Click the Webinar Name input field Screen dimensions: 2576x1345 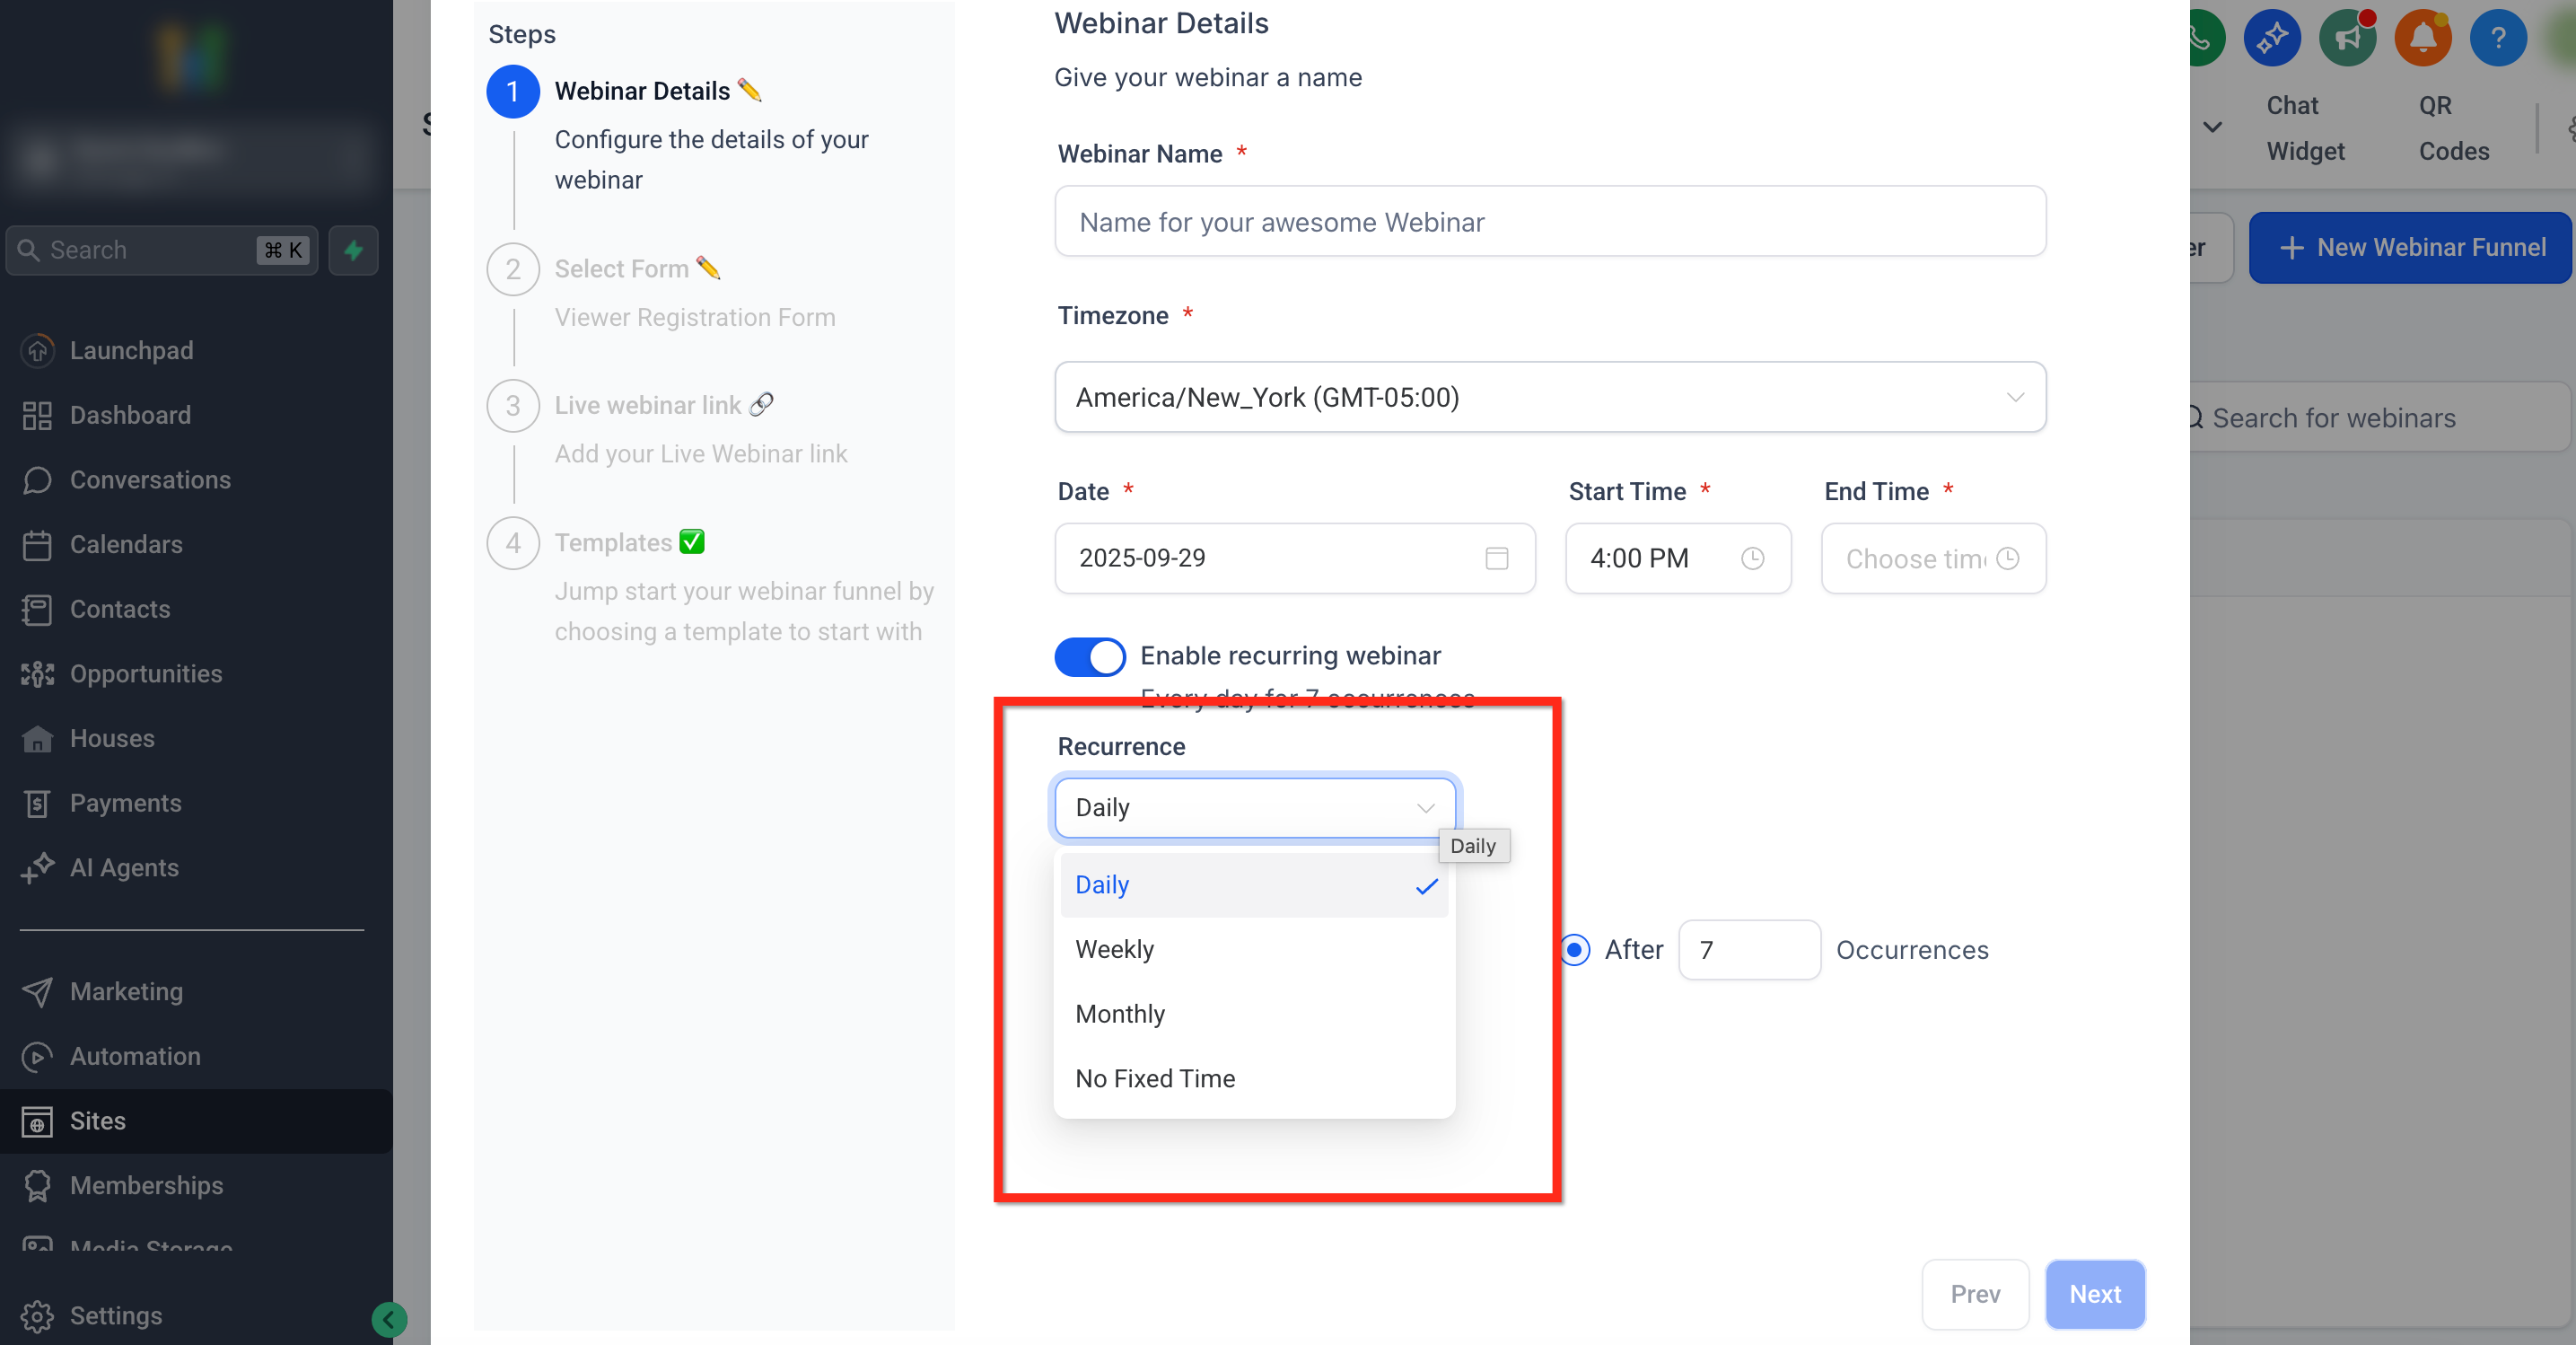(x=1549, y=221)
